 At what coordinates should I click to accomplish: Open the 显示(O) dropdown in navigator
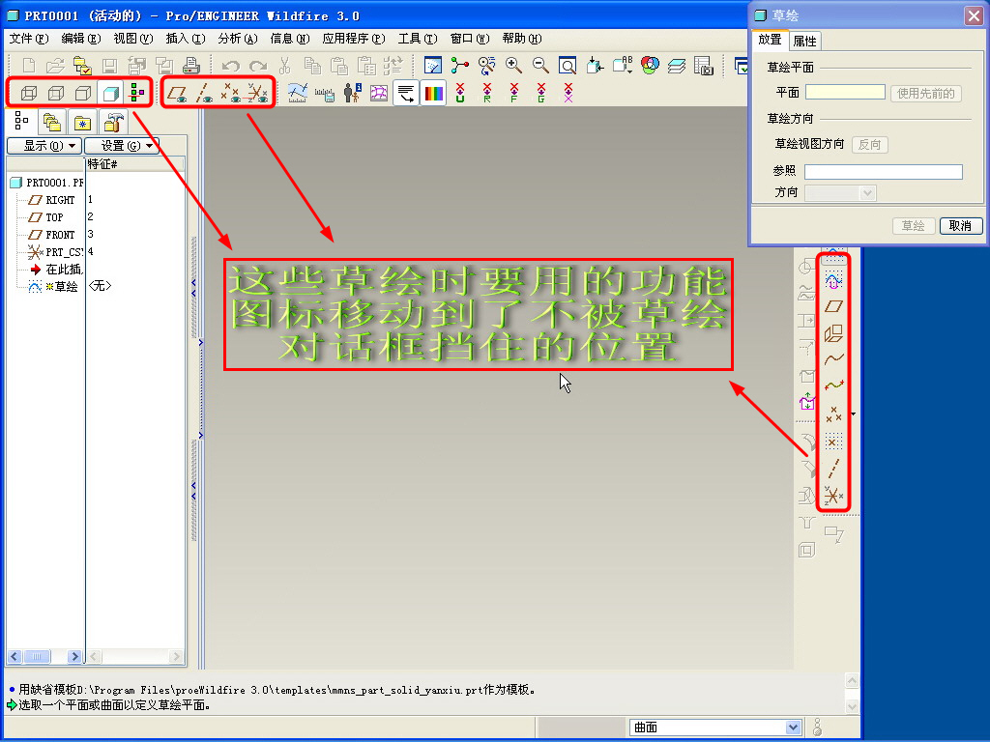(x=44, y=146)
